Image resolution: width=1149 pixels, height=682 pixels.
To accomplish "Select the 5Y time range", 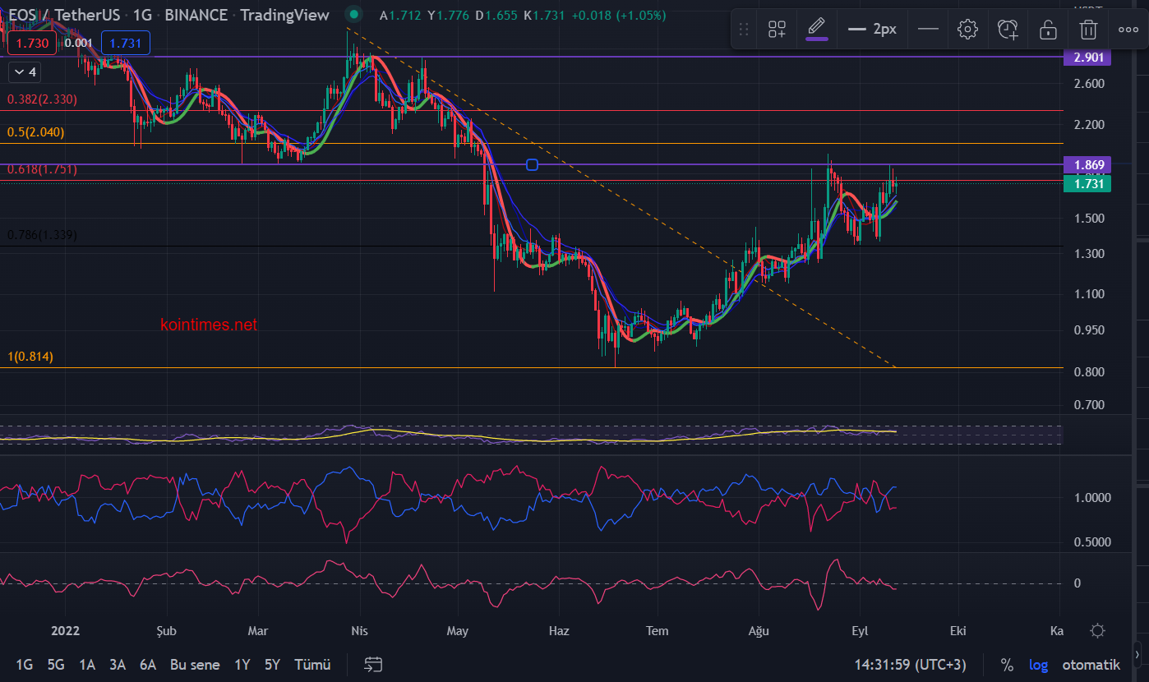I will point(272,664).
